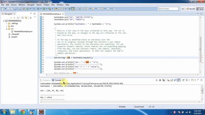Select HashtableExample.java in Navigator tree

tap(23, 31)
